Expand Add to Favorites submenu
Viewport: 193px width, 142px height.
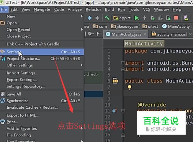pos(42,128)
